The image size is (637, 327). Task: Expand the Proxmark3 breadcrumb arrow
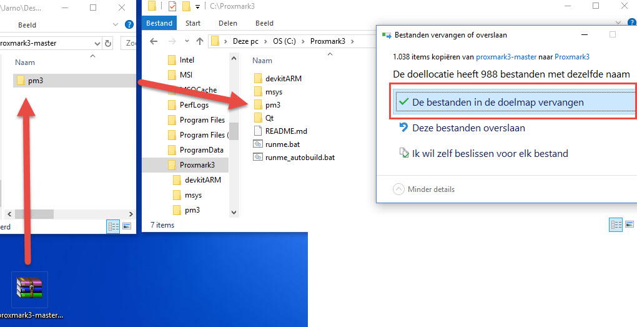352,41
